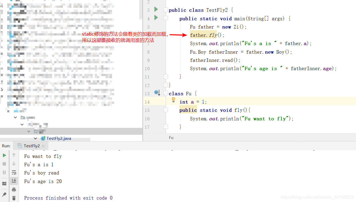356x202 pixels.
Task: Click the Print console output icon
Action: [14, 190]
